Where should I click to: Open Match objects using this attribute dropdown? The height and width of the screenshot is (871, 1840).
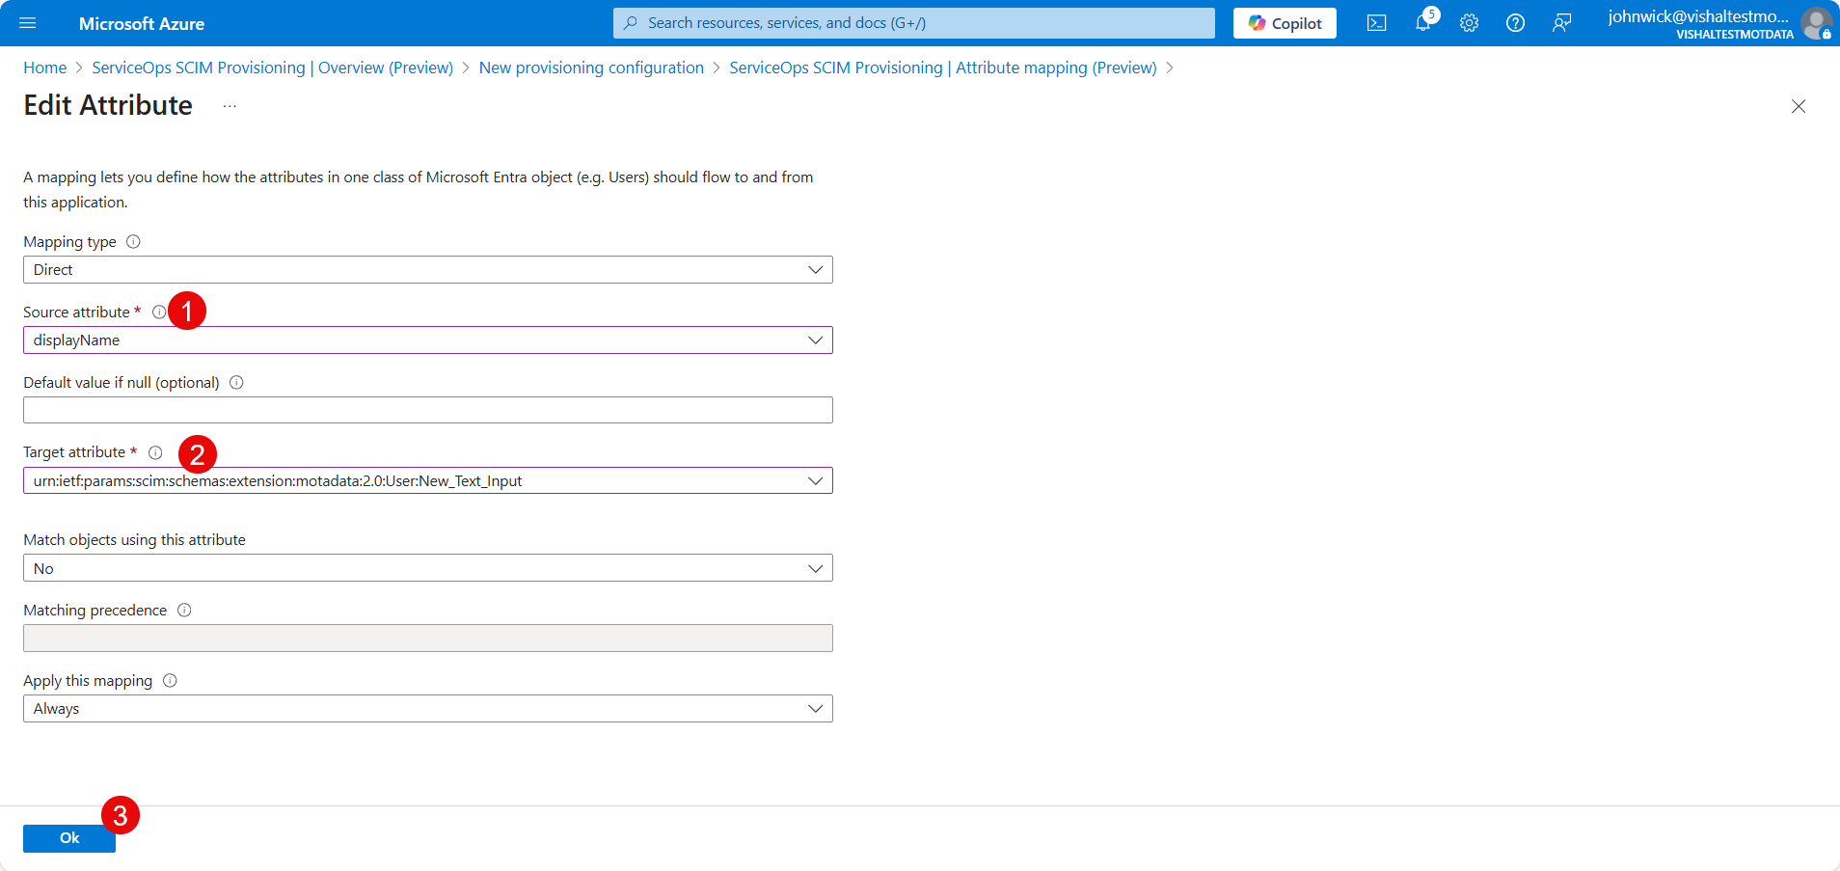(427, 569)
